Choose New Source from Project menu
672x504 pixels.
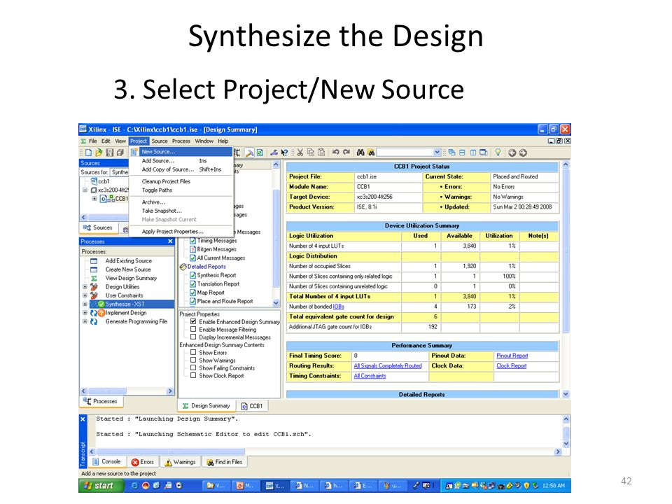point(186,152)
